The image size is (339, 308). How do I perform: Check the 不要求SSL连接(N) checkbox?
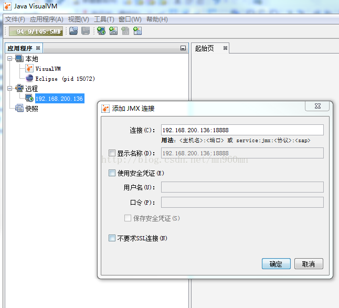pyautogui.click(x=112, y=238)
